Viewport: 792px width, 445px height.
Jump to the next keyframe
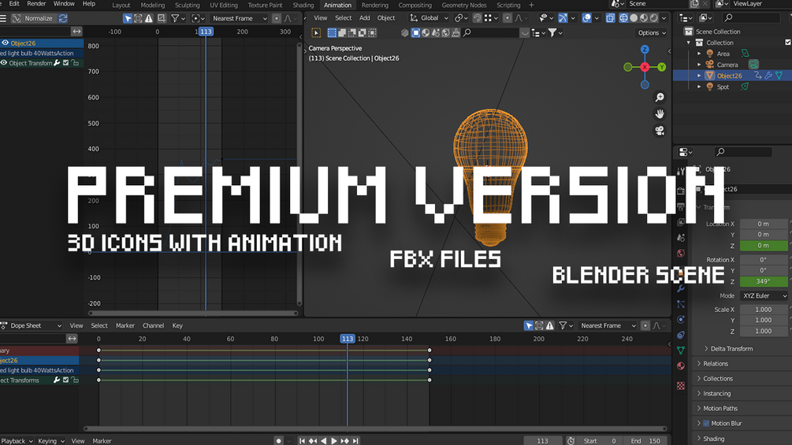pos(344,441)
